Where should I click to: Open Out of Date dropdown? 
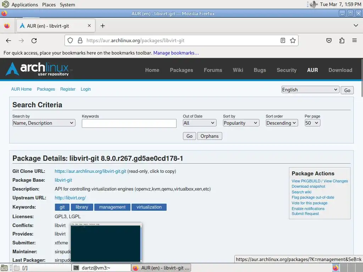point(199,123)
